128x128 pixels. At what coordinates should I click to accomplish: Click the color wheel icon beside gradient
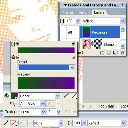(x=13, y=57)
